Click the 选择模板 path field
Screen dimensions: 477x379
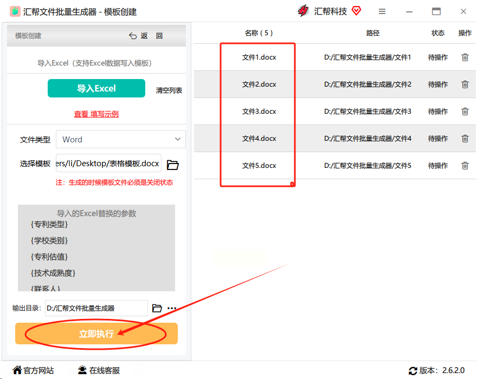point(108,164)
